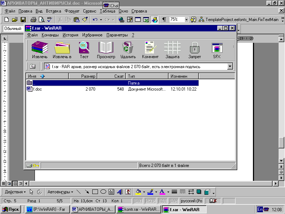
Task: Open the Автофигуры dropdown menu
Action: [x=60, y=192]
